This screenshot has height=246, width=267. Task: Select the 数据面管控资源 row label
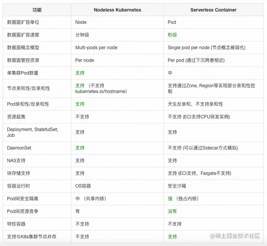click(x=23, y=60)
